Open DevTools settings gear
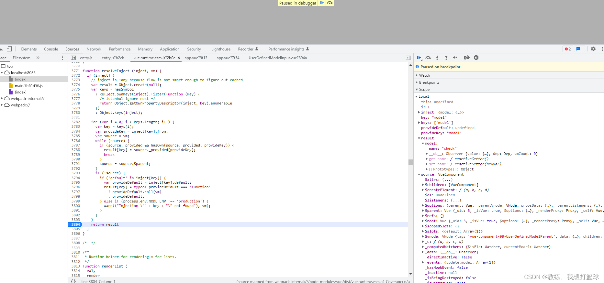 [x=593, y=49]
